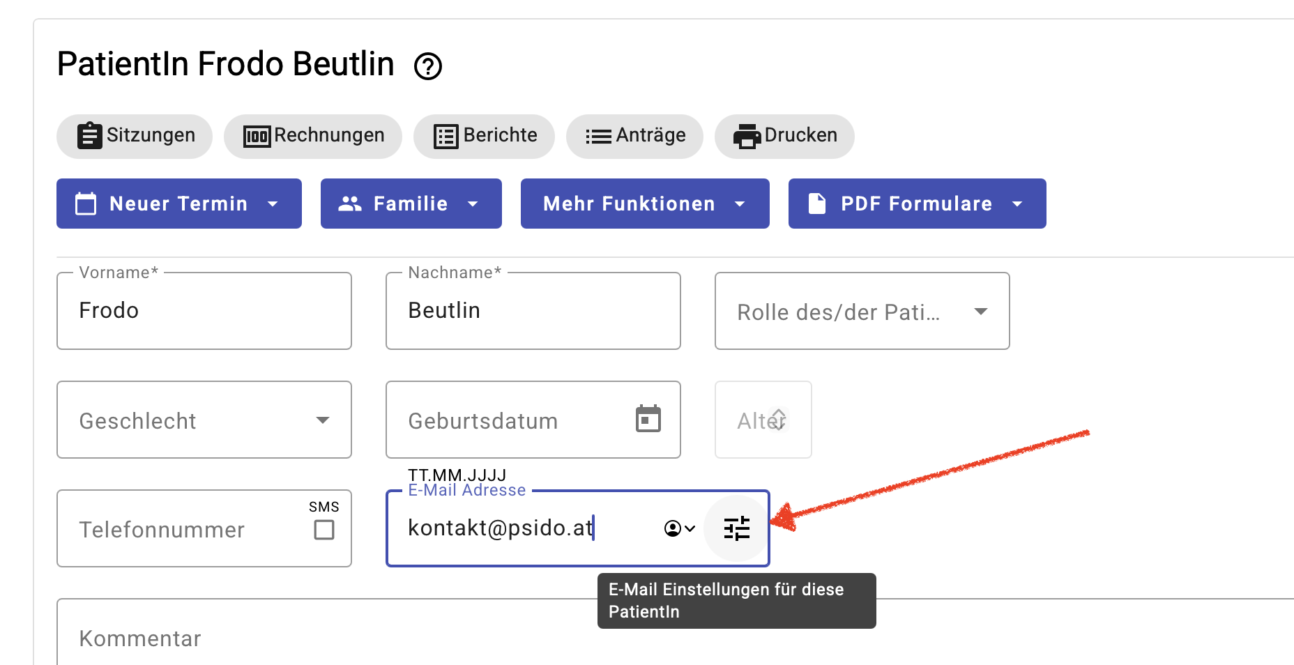Image resolution: width=1294 pixels, height=665 pixels.
Task: Open the PDF Formulare menu
Action: [916, 204]
